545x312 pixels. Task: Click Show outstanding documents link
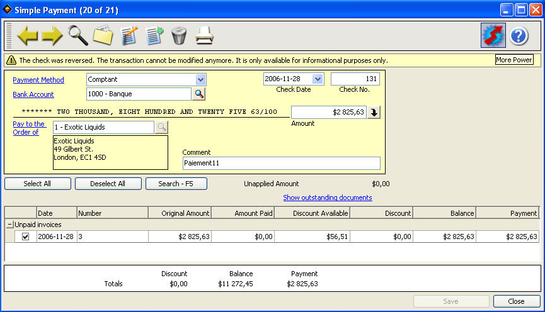pos(328,198)
